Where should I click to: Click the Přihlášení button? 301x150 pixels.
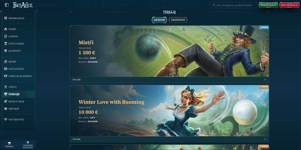click(269, 5)
